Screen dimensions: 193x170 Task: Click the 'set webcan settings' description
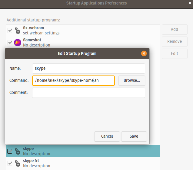pos(41,33)
